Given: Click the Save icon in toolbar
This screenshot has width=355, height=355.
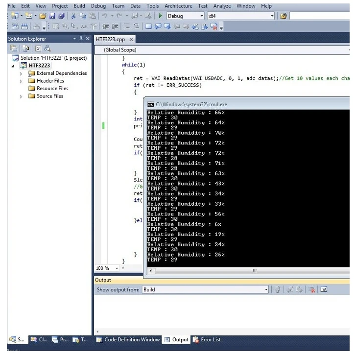Looking at the screenshot, I should pos(52,16).
